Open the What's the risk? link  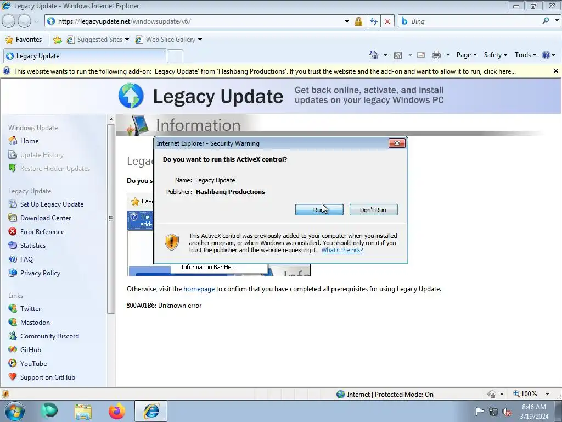click(342, 250)
